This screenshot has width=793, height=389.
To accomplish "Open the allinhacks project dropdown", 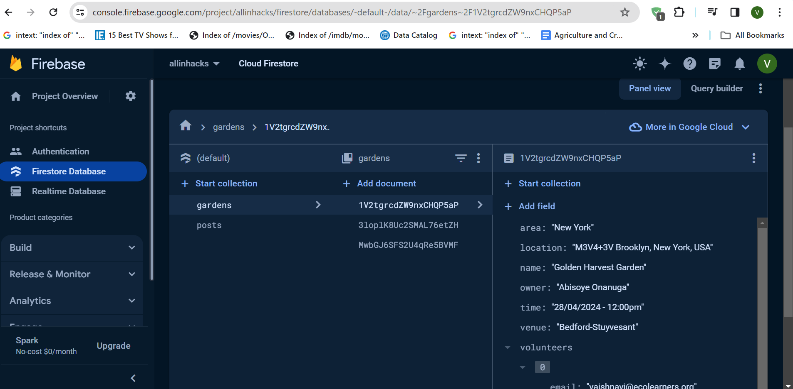I will point(194,64).
